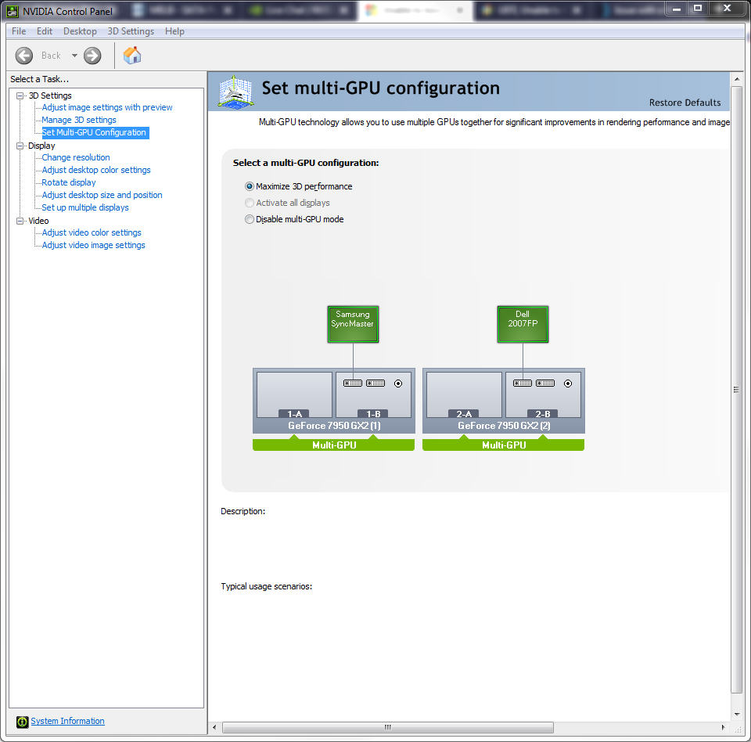The height and width of the screenshot is (742, 751).
Task: Click the System Information NVIDIA icon
Action: (22, 722)
